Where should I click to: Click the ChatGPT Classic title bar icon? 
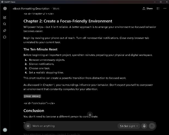click(x=2, y=2)
